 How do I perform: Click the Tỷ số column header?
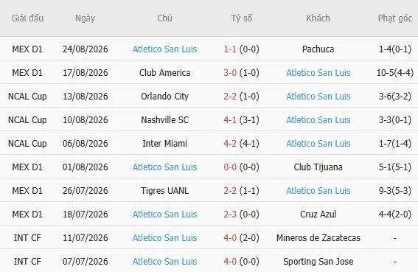tap(241, 18)
